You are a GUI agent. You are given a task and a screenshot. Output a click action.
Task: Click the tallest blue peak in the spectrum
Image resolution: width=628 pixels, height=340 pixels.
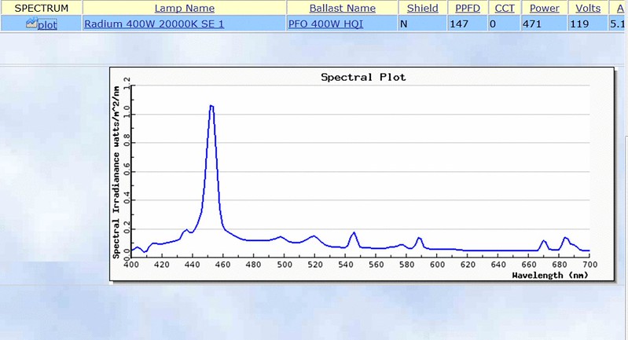click(x=211, y=106)
